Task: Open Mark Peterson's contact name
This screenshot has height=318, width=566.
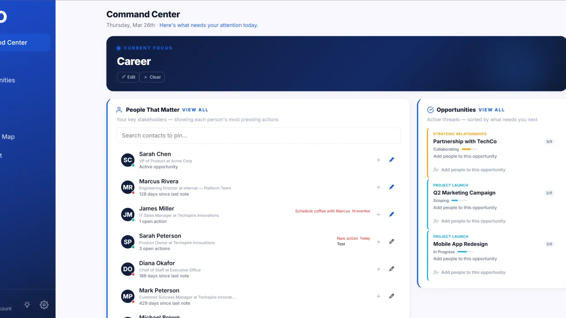Action: pyautogui.click(x=159, y=291)
